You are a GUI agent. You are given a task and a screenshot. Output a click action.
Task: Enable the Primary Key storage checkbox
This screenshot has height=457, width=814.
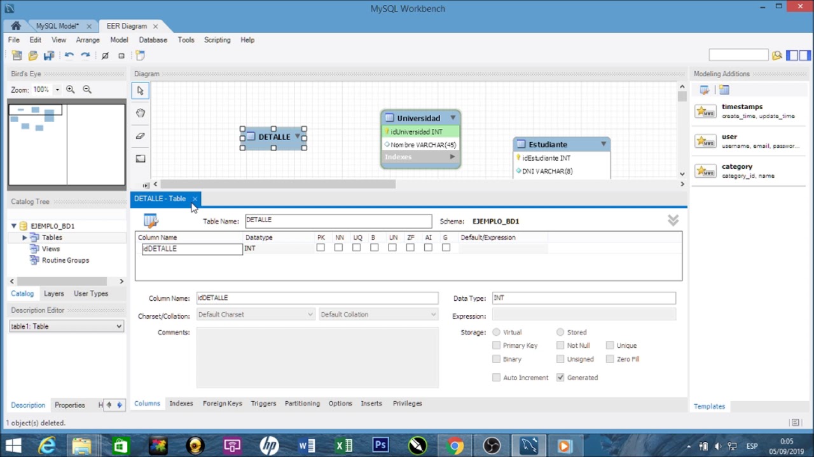click(x=496, y=345)
